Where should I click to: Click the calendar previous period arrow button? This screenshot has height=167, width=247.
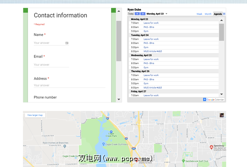[x=137, y=14]
